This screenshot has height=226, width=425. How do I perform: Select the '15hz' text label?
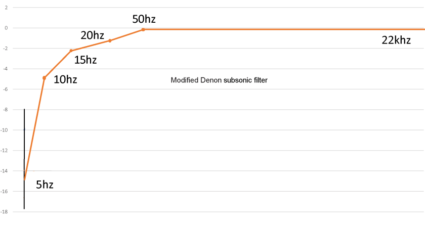click(x=85, y=60)
